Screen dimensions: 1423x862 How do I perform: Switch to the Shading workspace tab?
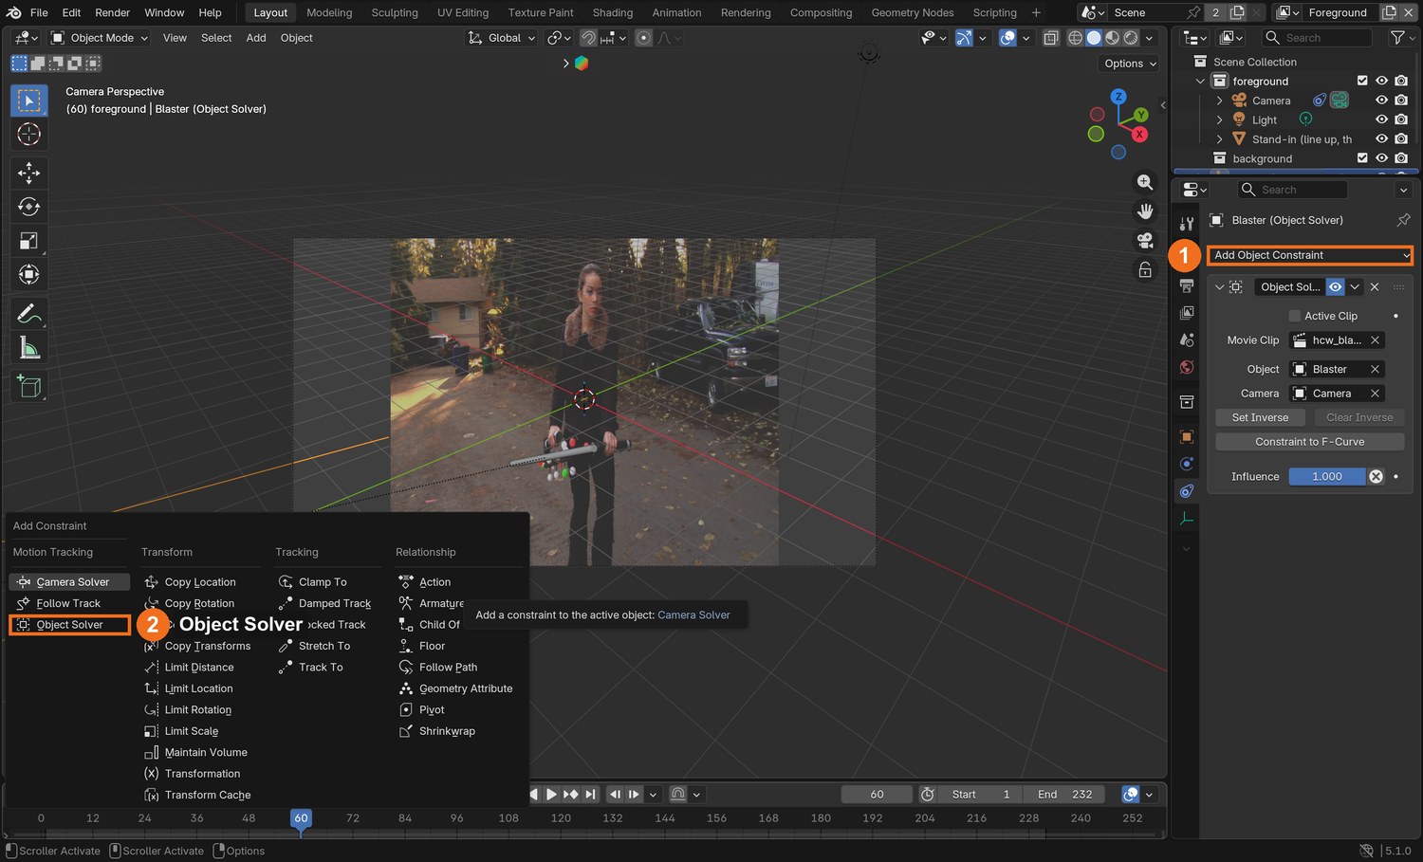pos(612,12)
